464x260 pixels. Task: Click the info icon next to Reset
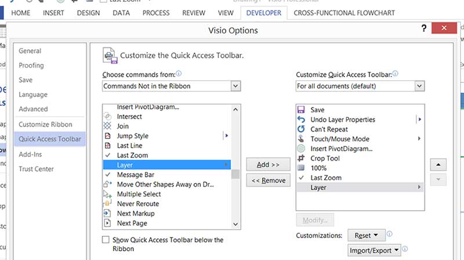(x=390, y=234)
